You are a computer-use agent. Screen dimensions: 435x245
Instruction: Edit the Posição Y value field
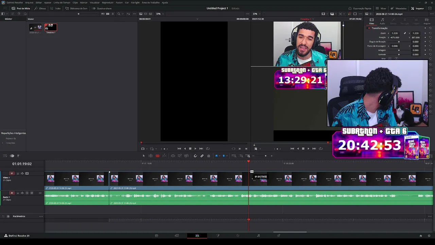point(415,37)
